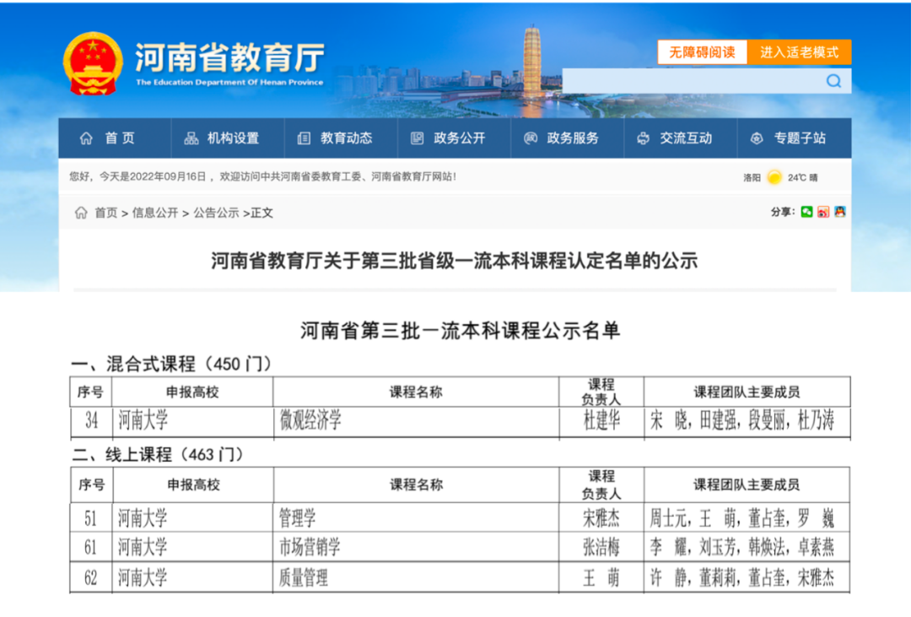Click the 首页 house icon in navigation
Image resolution: width=911 pixels, height=617 pixels.
[x=86, y=138]
